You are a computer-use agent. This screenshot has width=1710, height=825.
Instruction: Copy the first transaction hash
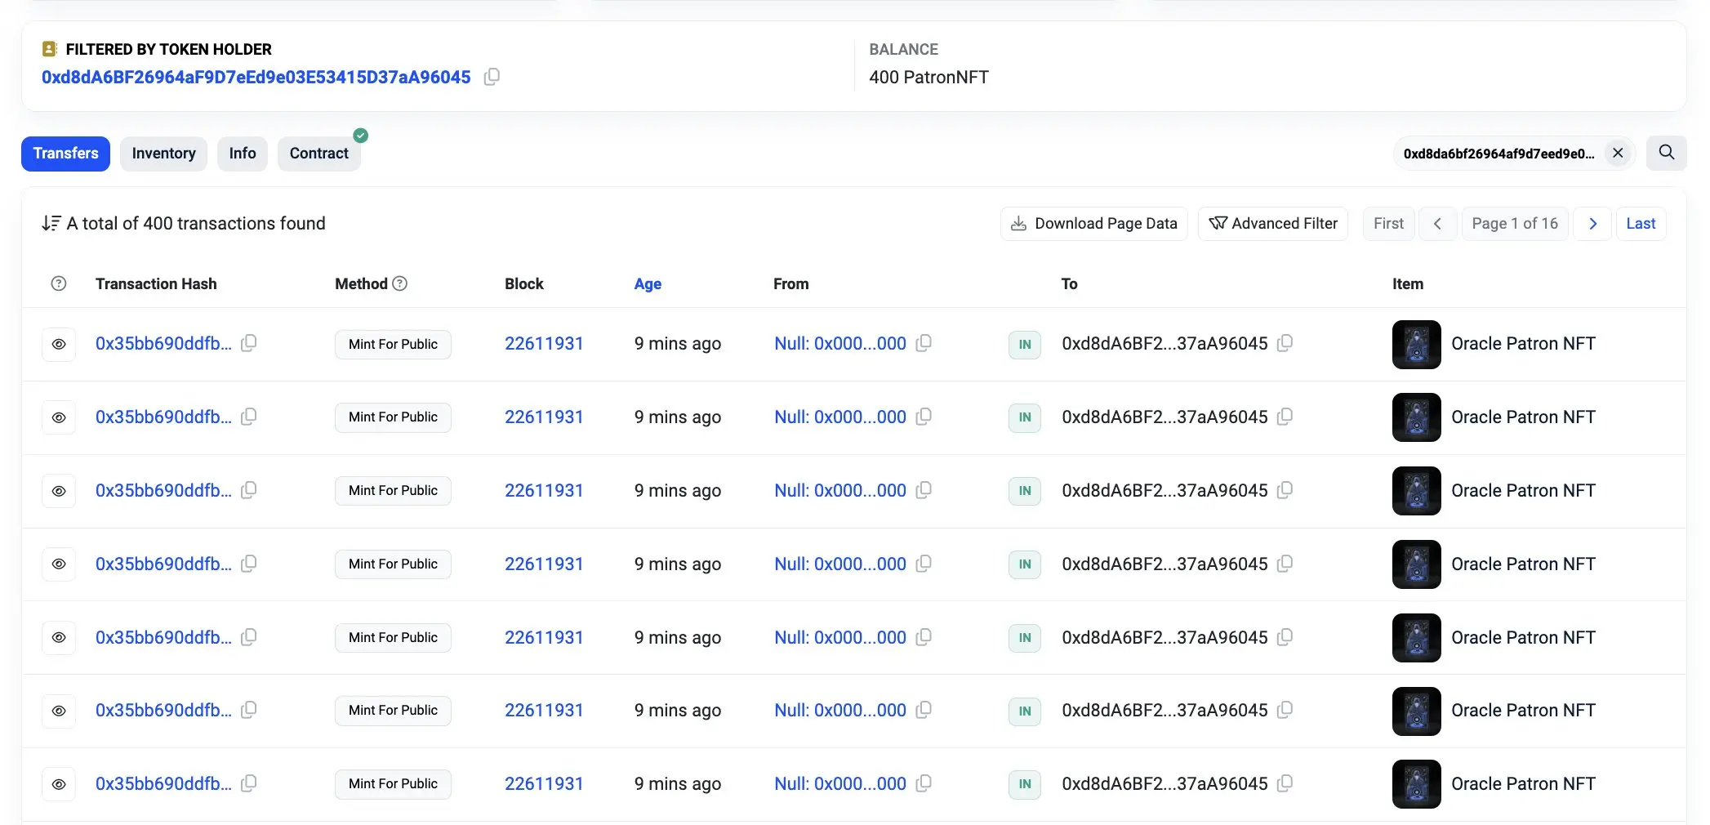[x=249, y=343]
